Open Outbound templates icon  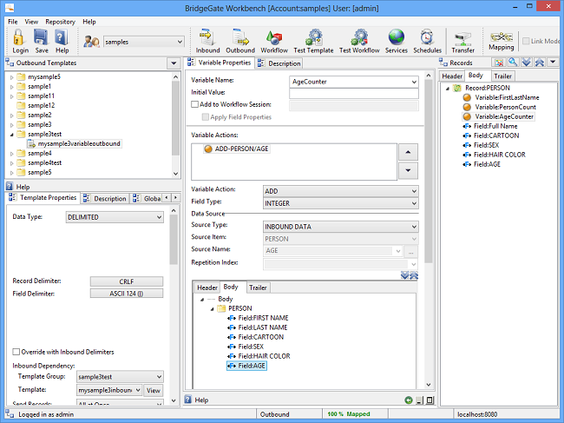point(240,41)
